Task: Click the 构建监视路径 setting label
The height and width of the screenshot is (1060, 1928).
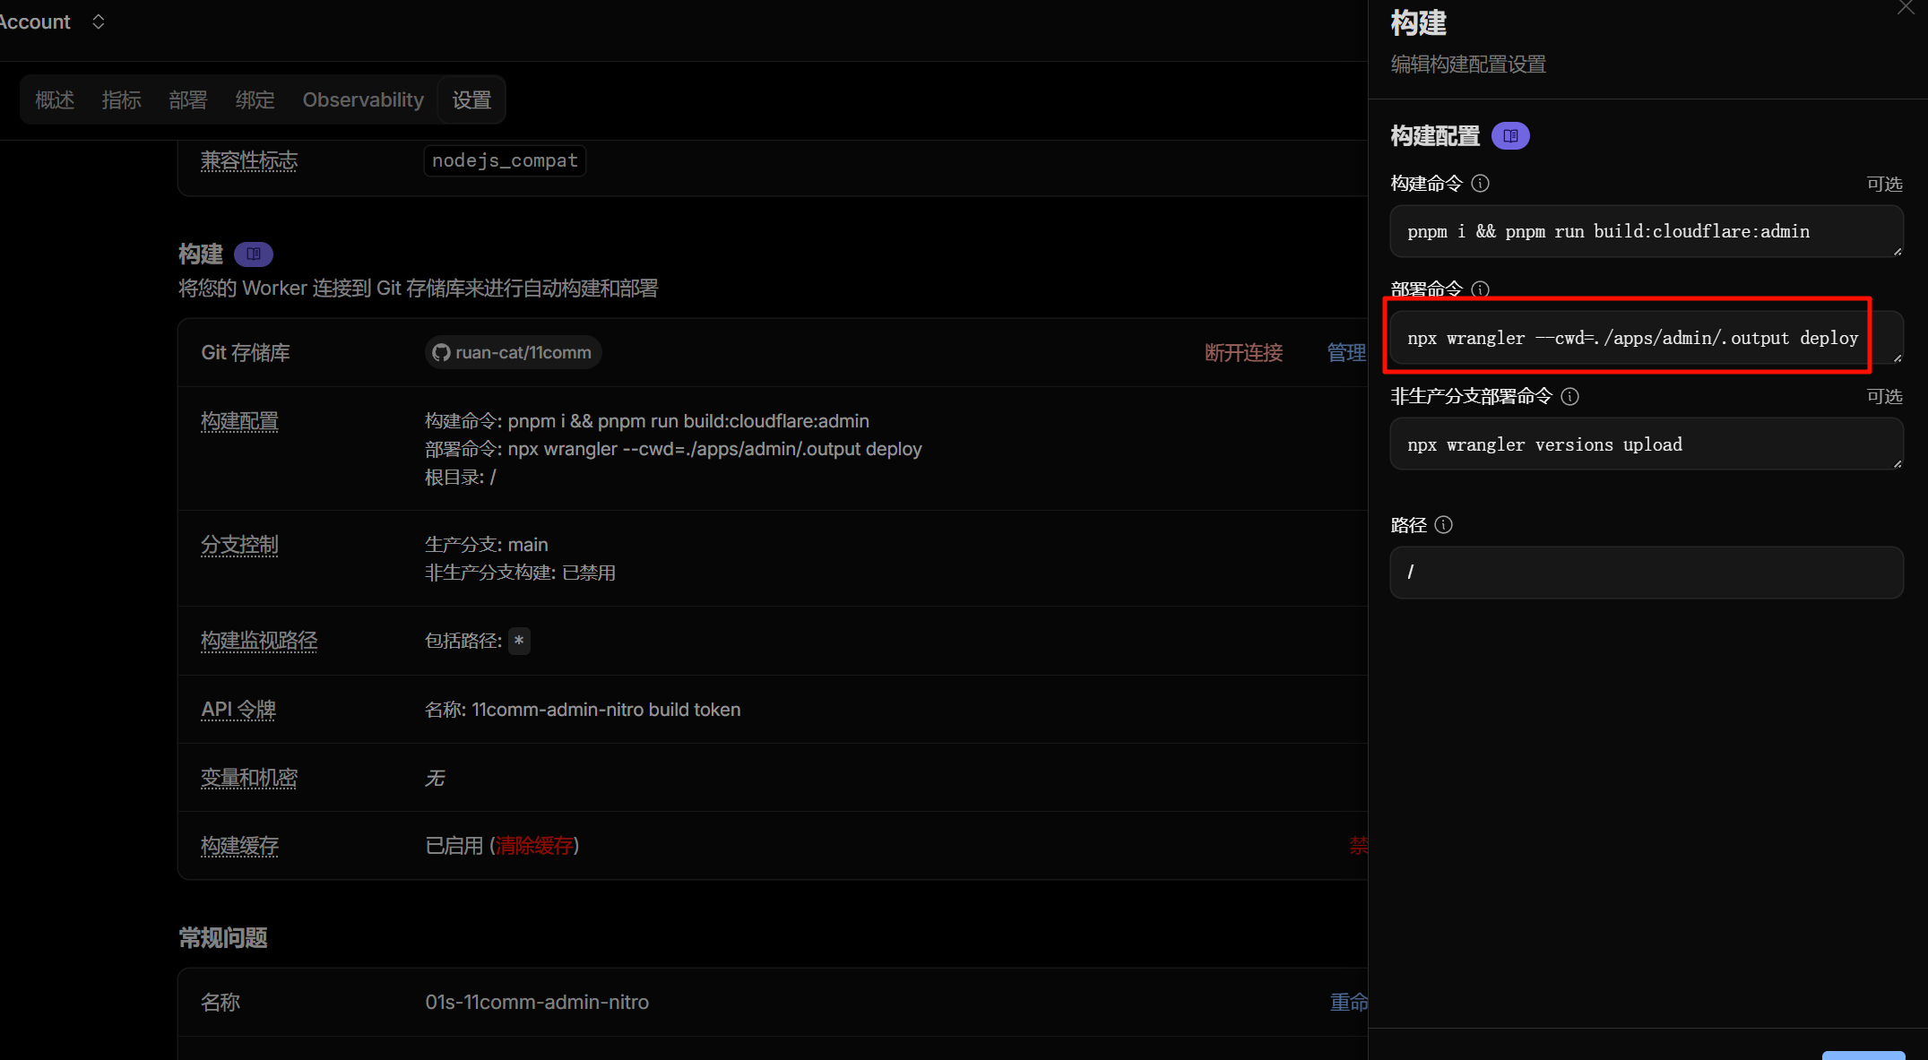Action: click(259, 642)
